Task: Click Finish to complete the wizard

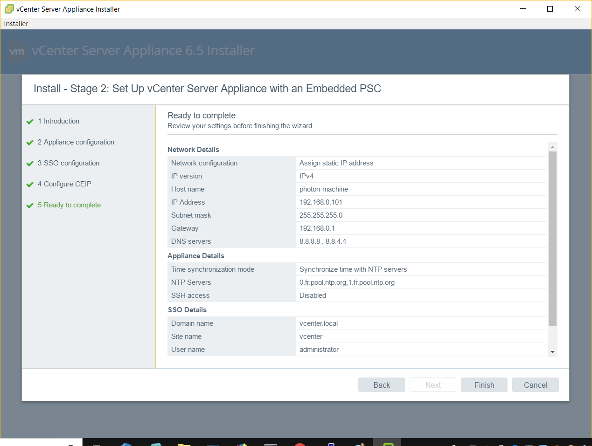Action: coord(484,385)
